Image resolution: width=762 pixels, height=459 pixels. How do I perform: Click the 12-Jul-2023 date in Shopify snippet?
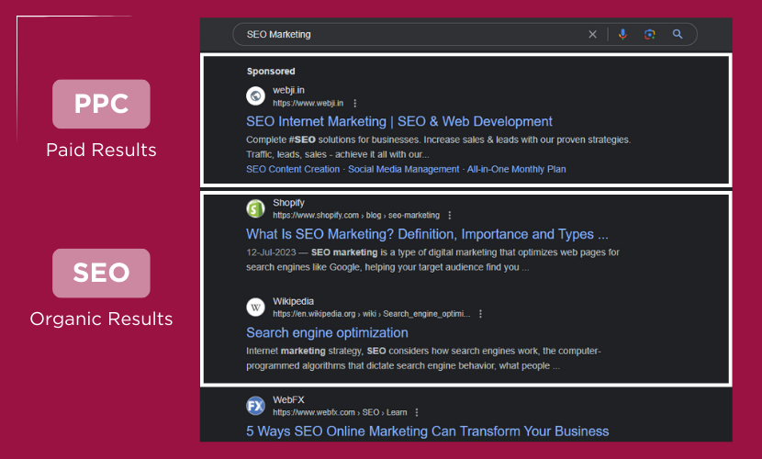(x=271, y=252)
